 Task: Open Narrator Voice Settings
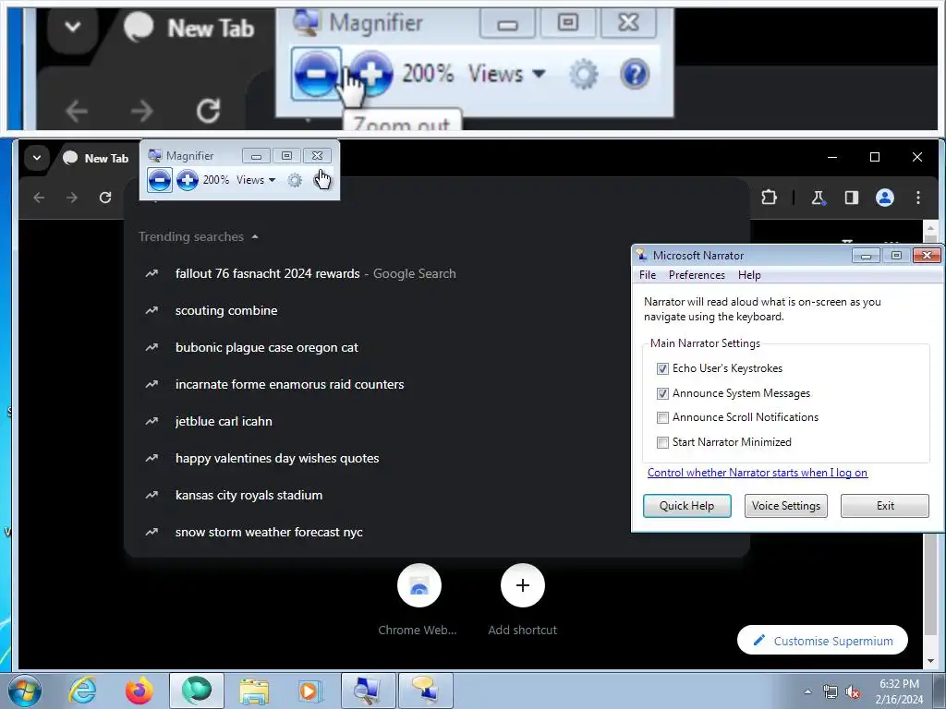click(x=785, y=506)
